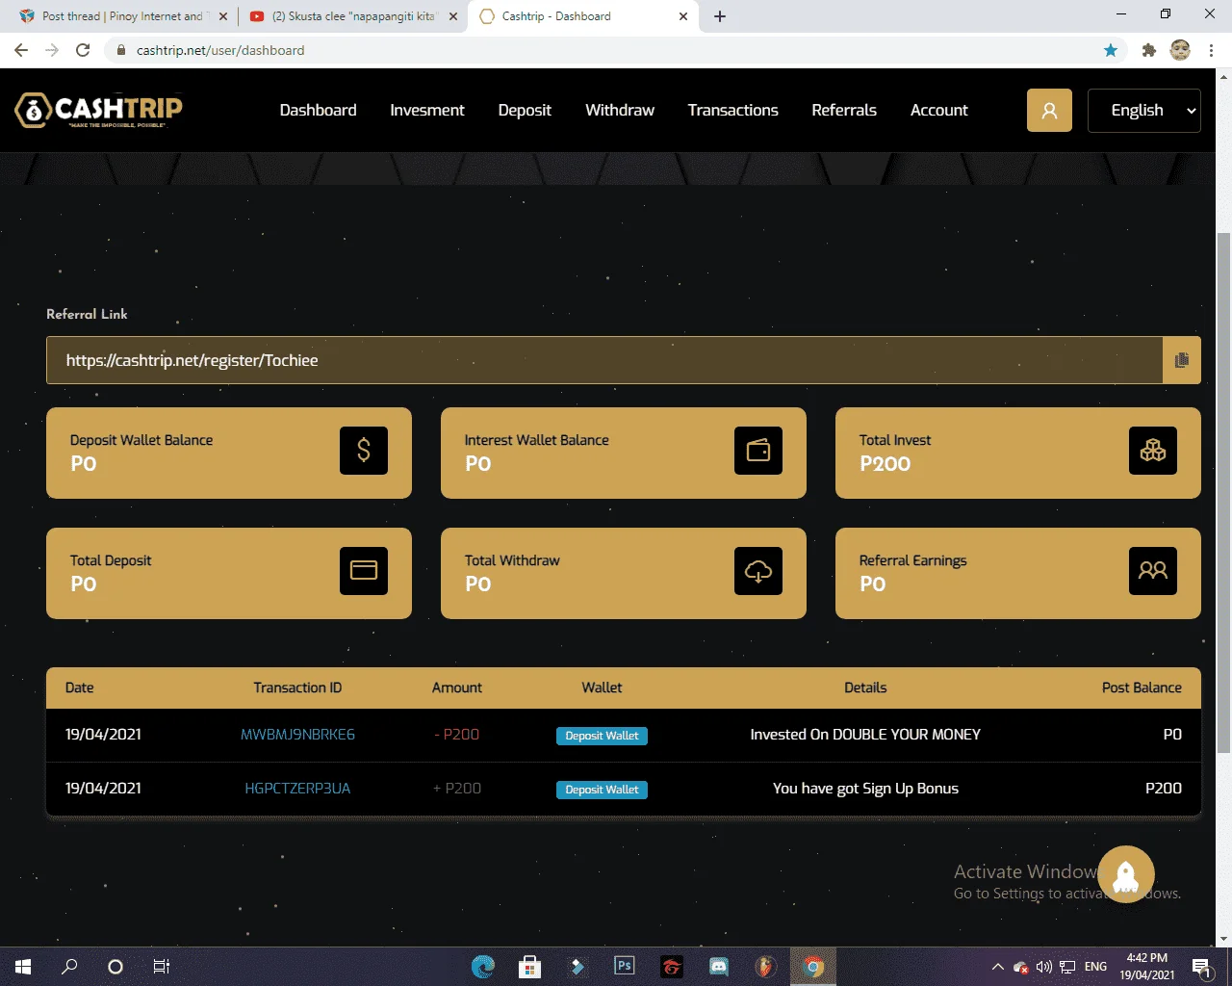
Task: Click the Deposit Wallet Balance card
Action: pos(229,453)
